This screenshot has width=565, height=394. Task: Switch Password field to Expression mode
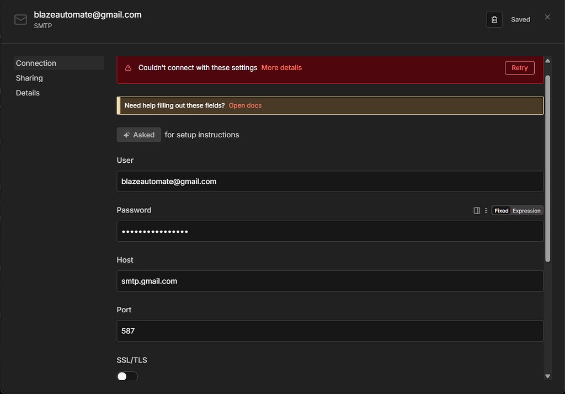(x=526, y=211)
